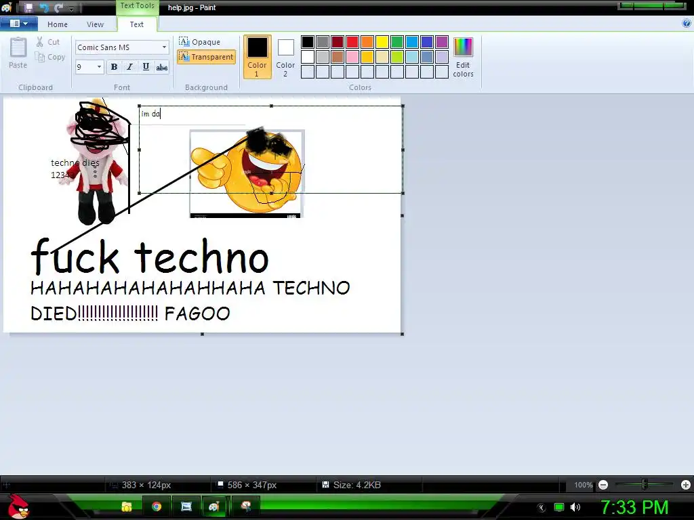Select Color 1 foreground button

(x=257, y=57)
